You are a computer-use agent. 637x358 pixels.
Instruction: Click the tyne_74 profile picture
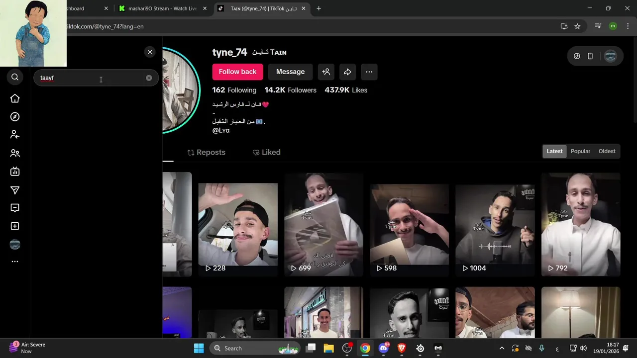click(x=181, y=90)
